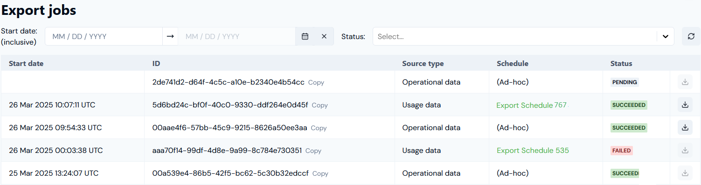The width and height of the screenshot is (701, 185).
Task: Copy the ID starting with 5d6bd24c
Action: [x=320, y=106]
